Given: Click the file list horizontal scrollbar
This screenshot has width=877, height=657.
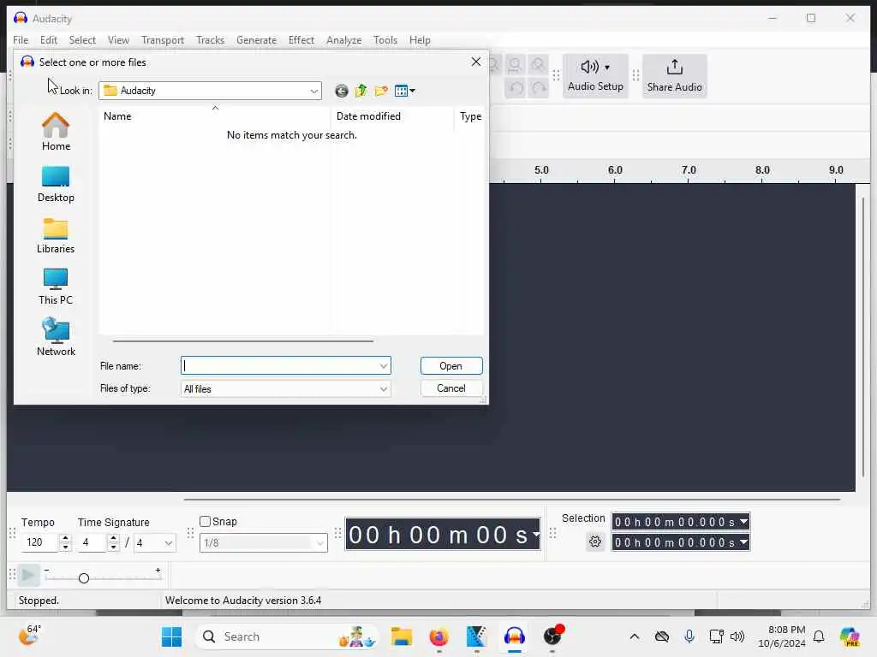Looking at the screenshot, I should pos(242,340).
